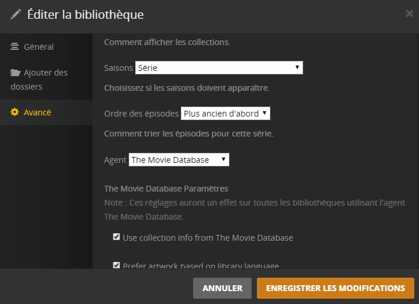Select the Avancé tab
Viewport: 419px width, 304px height.
(37, 112)
